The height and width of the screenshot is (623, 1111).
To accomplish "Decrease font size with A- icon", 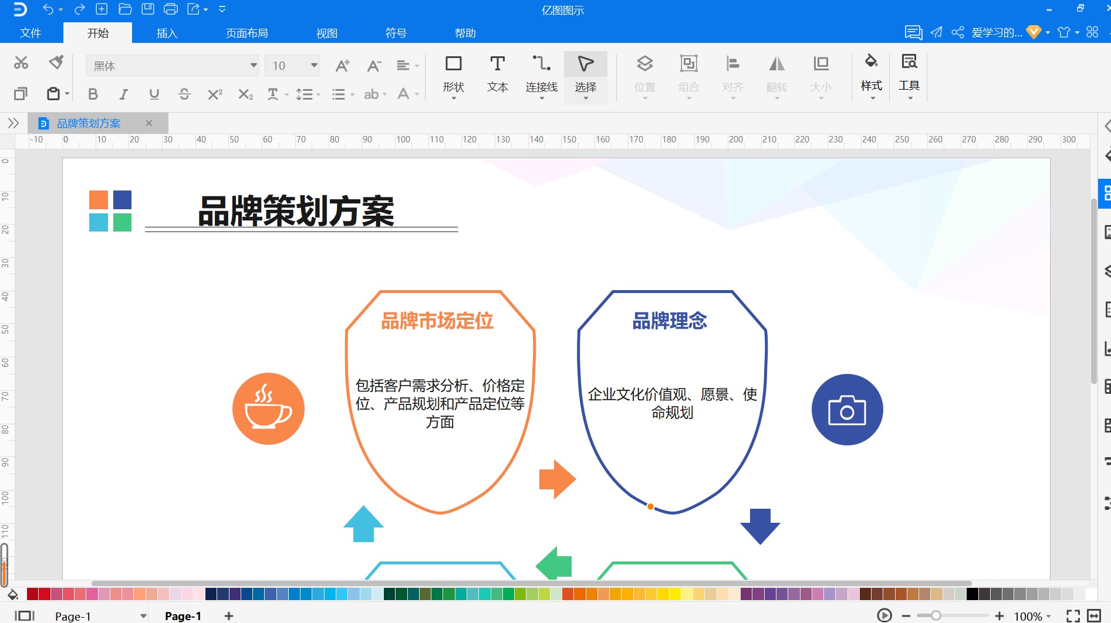I will point(374,66).
